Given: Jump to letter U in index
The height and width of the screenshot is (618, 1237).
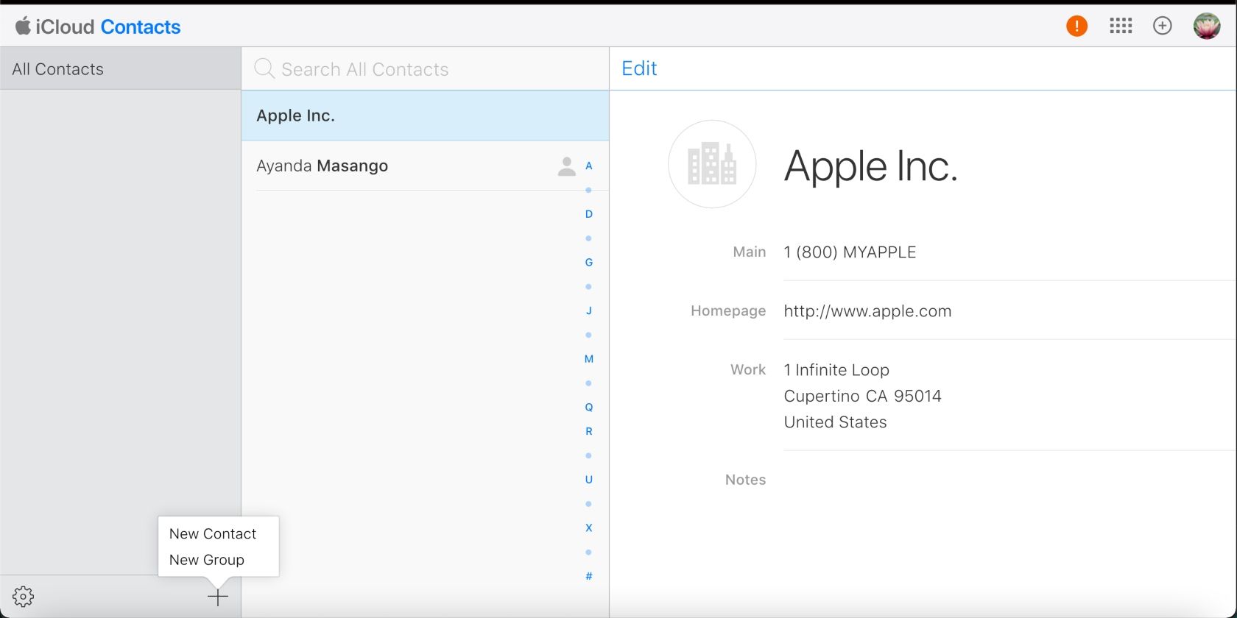Looking at the screenshot, I should (x=589, y=480).
